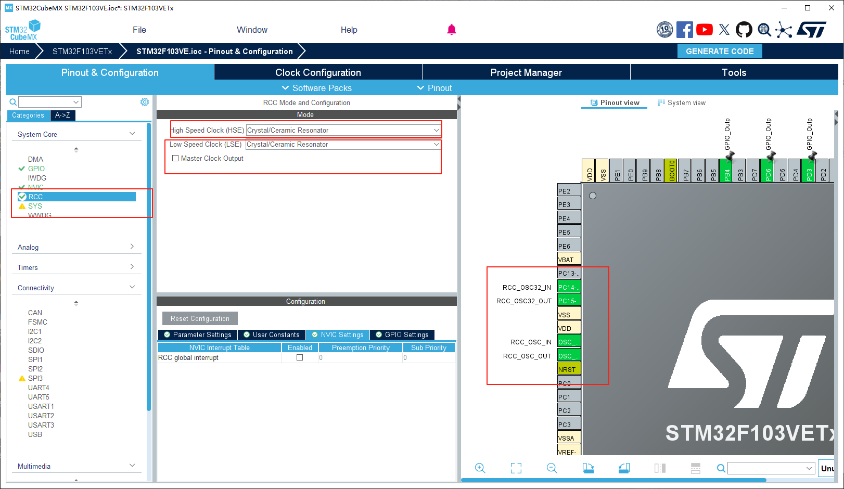Rotate the chip counter-clockwise
The width and height of the screenshot is (844, 489).
[624, 468]
